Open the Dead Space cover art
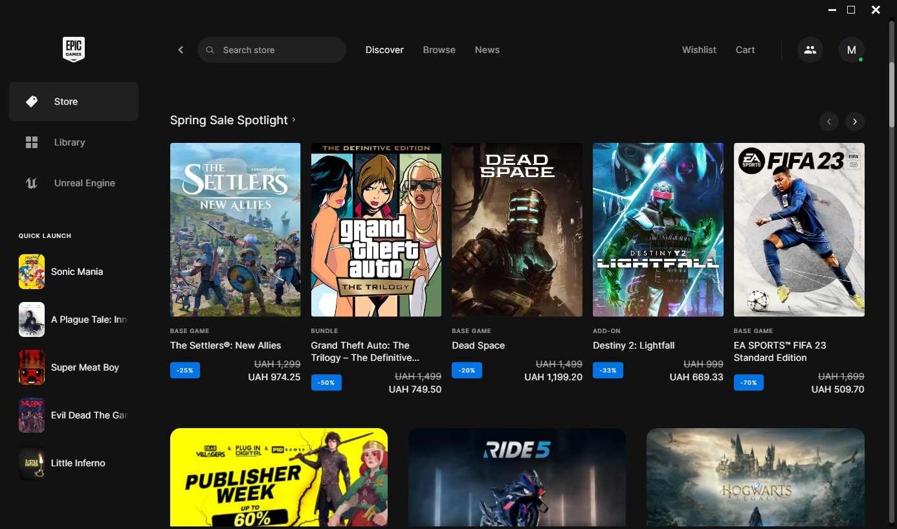This screenshot has width=897, height=529. (x=517, y=230)
